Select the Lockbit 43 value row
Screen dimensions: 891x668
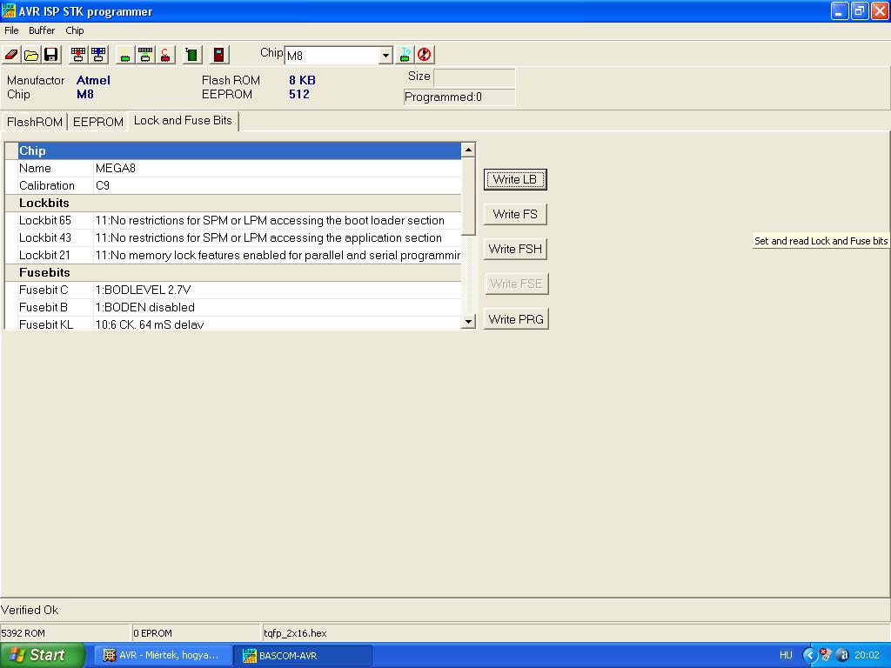coord(278,238)
